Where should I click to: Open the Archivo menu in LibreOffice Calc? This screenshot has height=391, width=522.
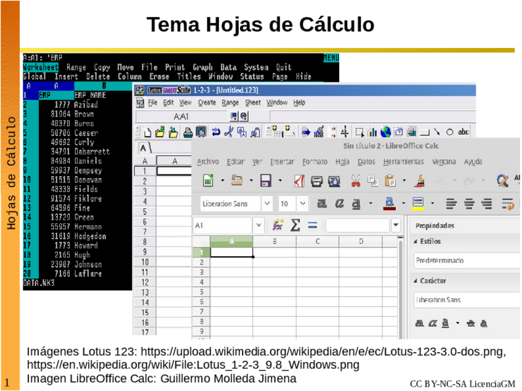(x=207, y=162)
